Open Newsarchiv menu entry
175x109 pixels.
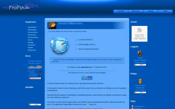pyautogui.click(x=32, y=50)
